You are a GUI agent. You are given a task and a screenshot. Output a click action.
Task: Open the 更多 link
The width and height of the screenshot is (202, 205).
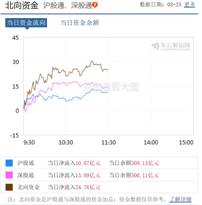tap(190, 5)
